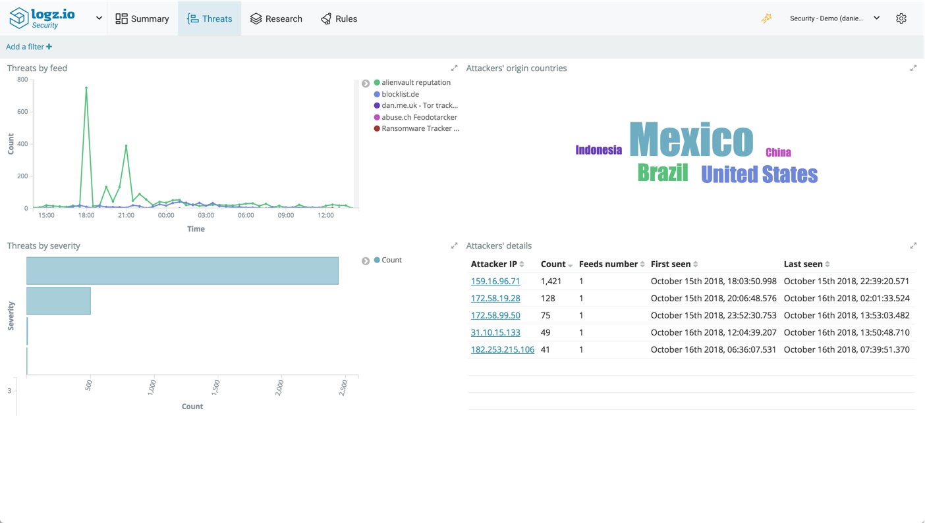Click Brazil in the word cloud
The image size is (925, 523).
click(x=663, y=172)
